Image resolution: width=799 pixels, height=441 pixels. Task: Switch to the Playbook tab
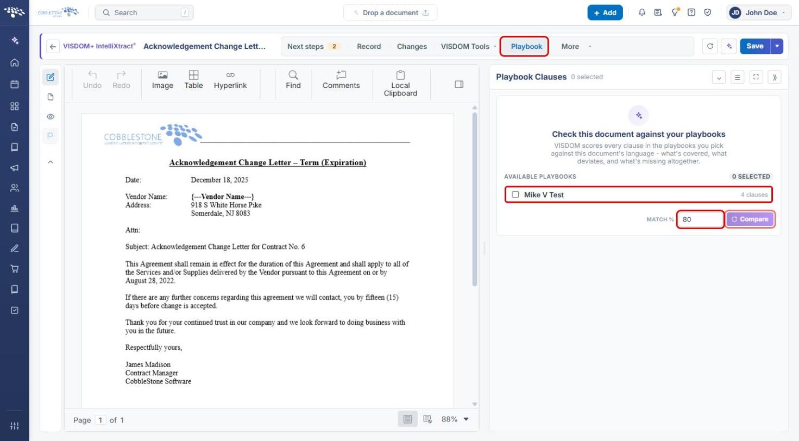[x=526, y=47]
